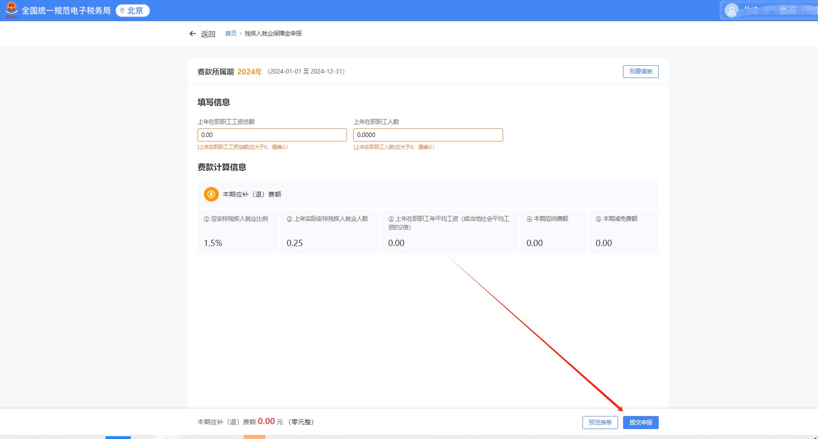This screenshot has width=818, height=439.
Task: Click the orange yen coin icon
Action: pyautogui.click(x=211, y=194)
